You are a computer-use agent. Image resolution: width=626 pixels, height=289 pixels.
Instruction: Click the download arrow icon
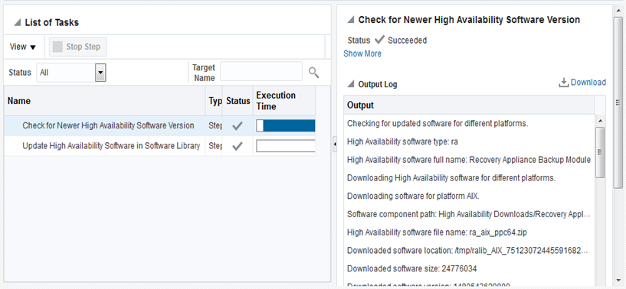[563, 83]
